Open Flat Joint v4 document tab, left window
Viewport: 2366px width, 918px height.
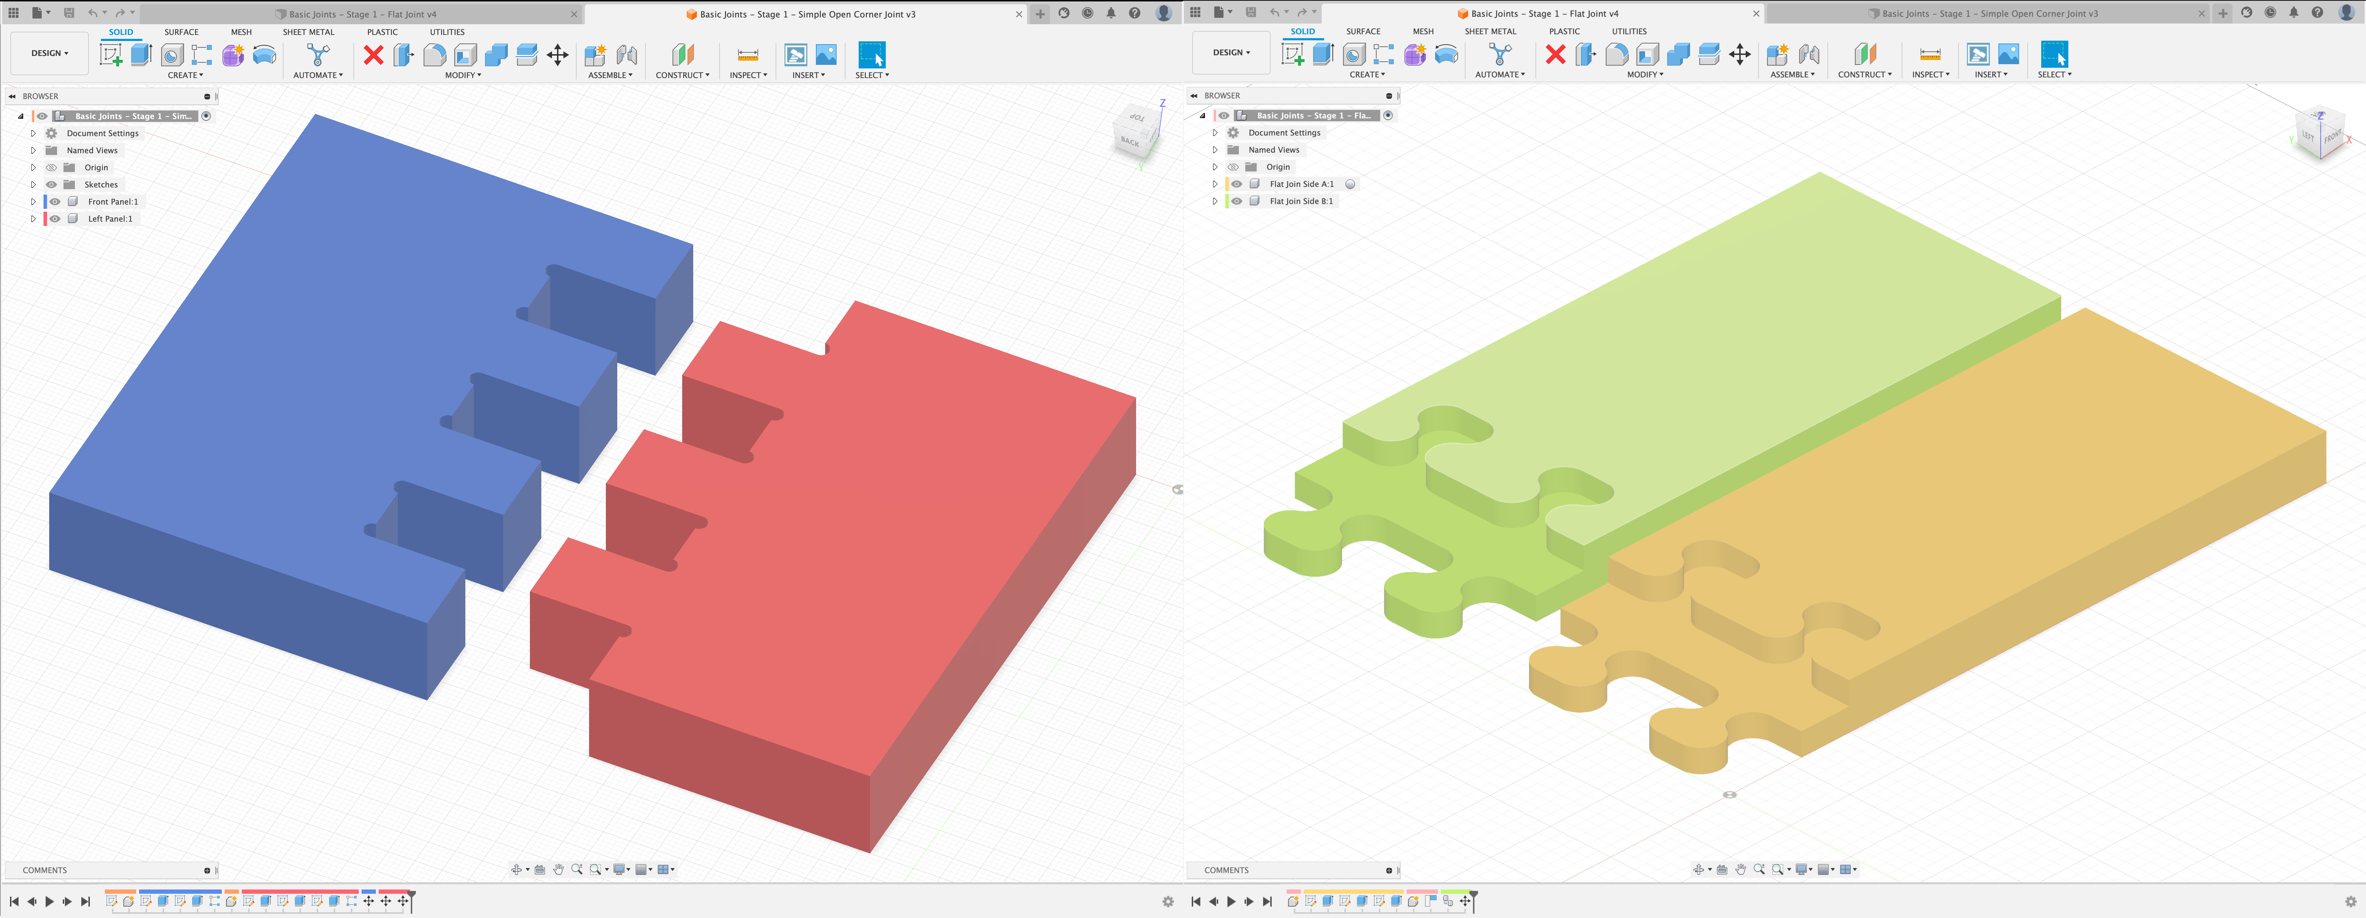click(363, 14)
